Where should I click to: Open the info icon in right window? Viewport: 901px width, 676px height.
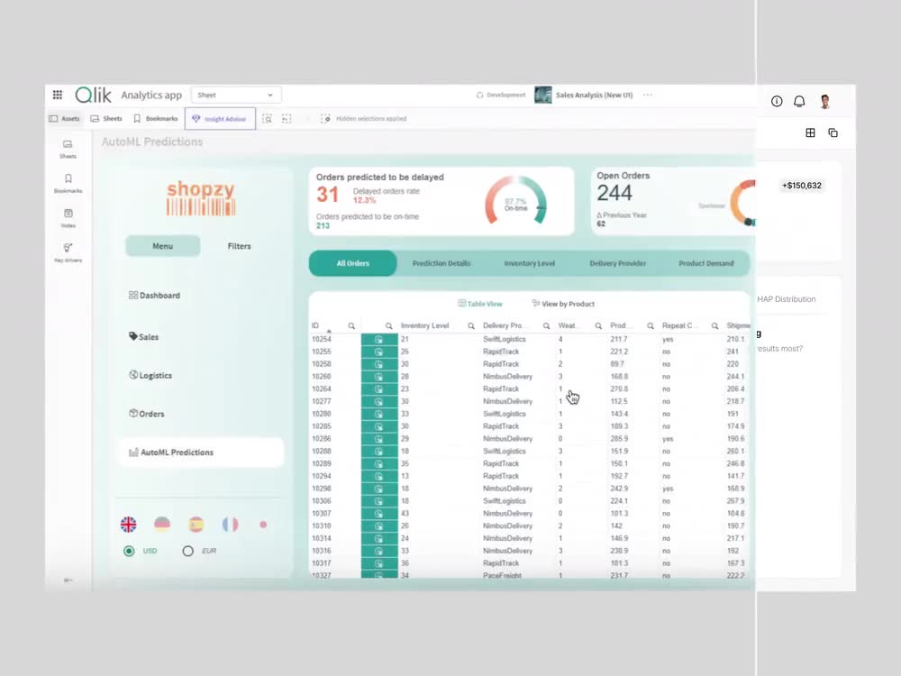click(x=777, y=101)
